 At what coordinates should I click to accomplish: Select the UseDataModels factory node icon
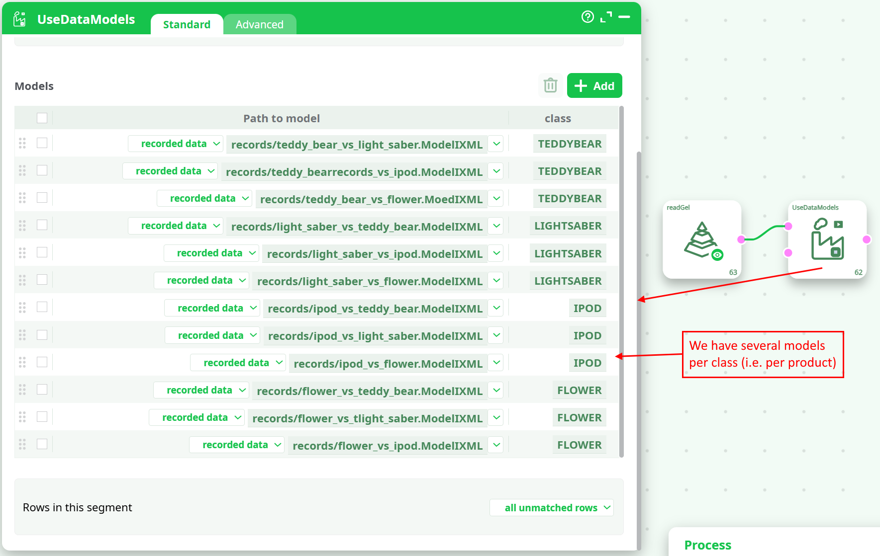tap(827, 239)
